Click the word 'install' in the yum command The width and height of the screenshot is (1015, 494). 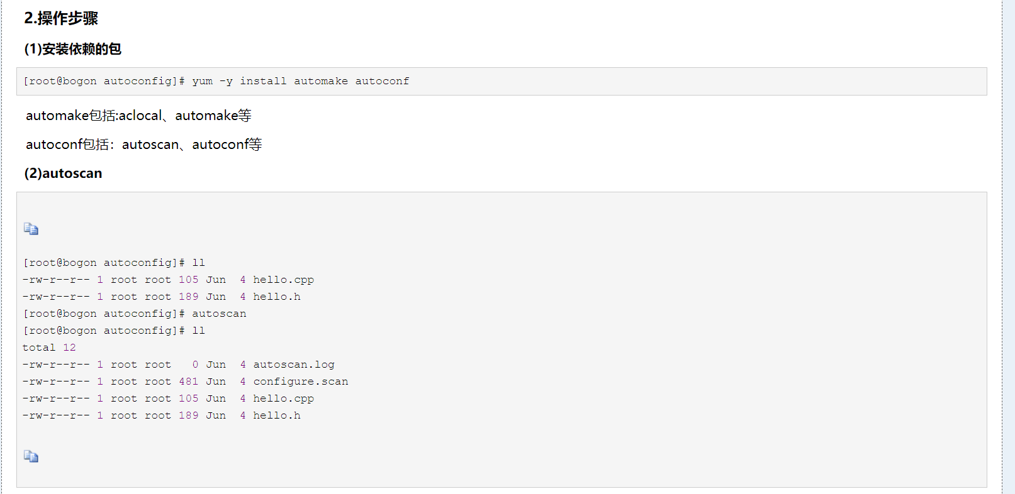(263, 81)
